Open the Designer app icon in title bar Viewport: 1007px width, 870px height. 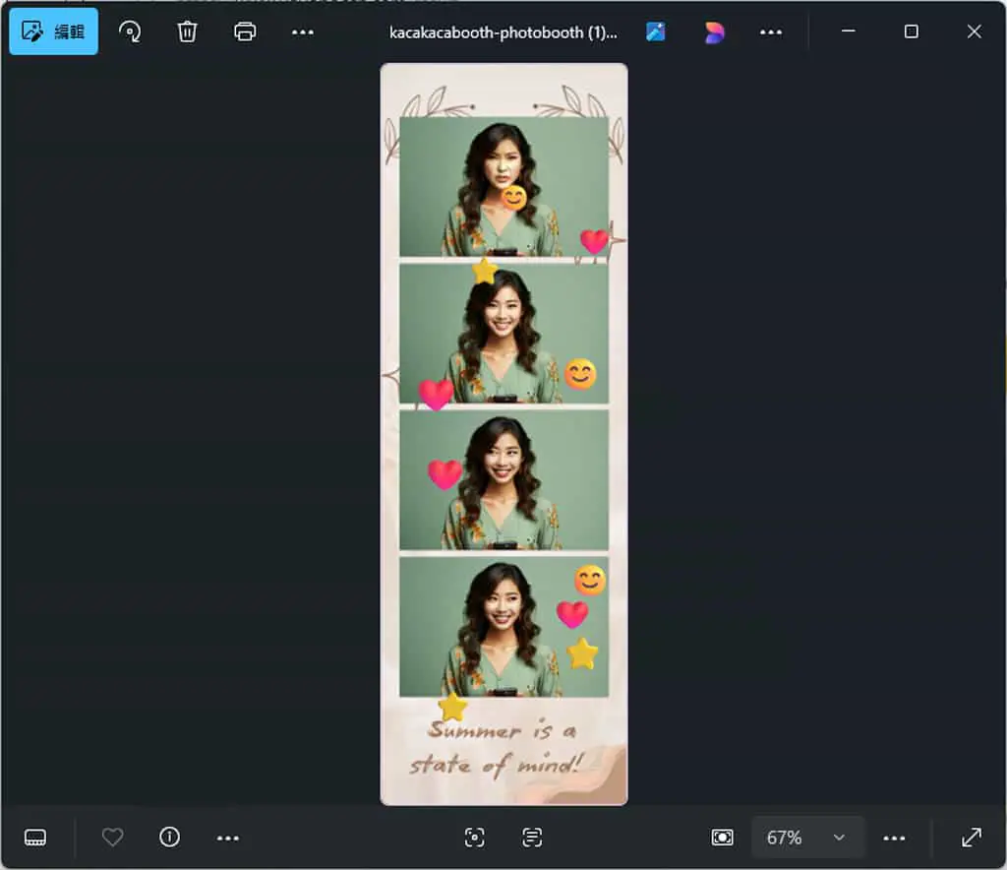[656, 32]
